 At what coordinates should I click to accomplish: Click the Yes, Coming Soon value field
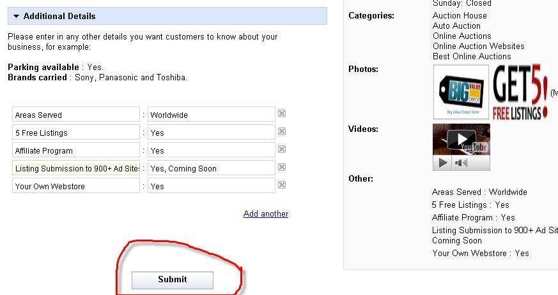(x=211, y=168)
